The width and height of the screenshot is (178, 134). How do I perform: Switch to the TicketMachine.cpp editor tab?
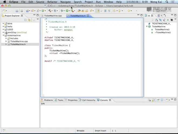coord(53,16)
